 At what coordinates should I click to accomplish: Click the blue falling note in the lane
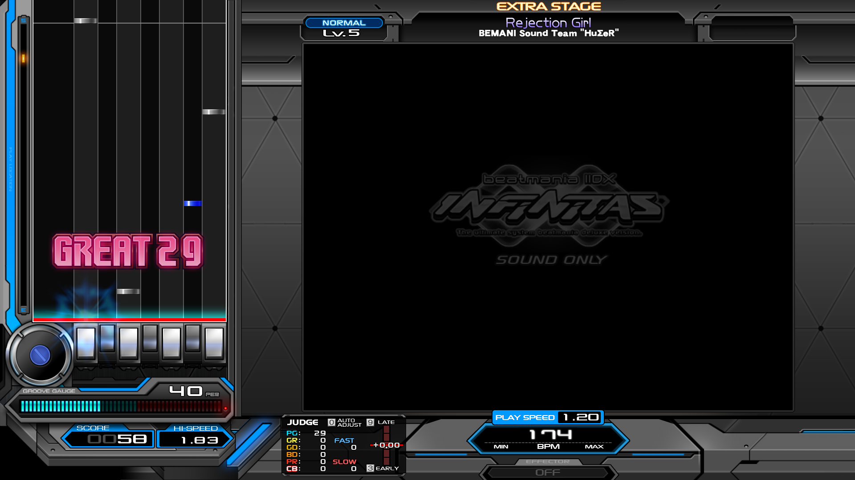[192, 204]
